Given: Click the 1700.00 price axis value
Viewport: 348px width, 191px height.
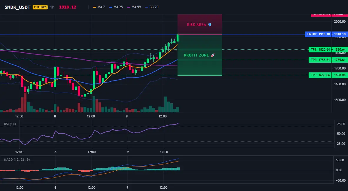Looking at the screenshot, I should tap(340, 68).
